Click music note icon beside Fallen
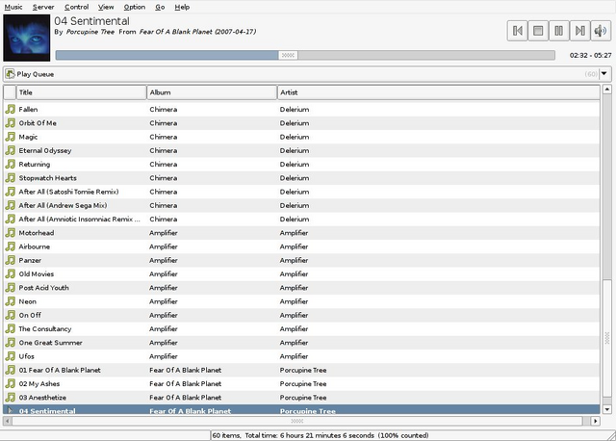 pyautogui.click(x=11, y=109)
